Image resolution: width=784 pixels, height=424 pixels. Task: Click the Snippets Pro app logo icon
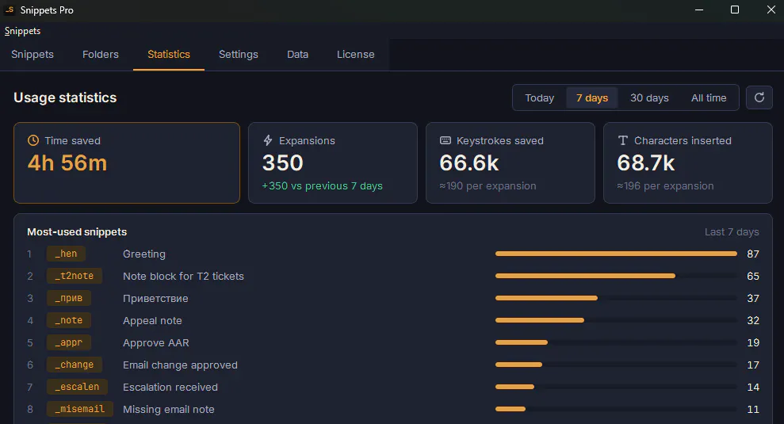[10, 10]
